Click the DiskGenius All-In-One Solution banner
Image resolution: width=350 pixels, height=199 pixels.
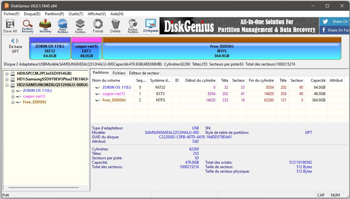pos(239,26)
